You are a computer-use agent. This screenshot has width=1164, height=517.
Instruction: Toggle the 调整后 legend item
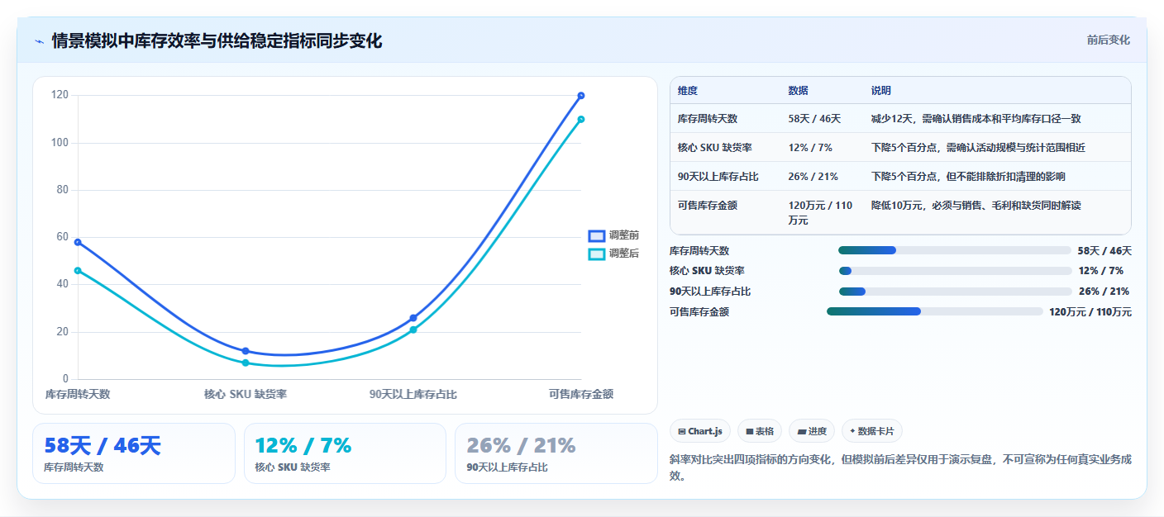[613, 254]
